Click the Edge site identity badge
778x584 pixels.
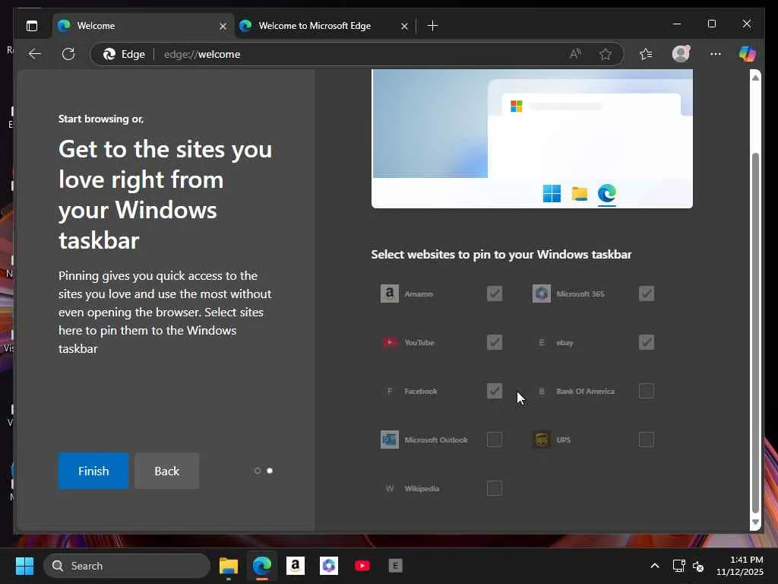(x=124, y=54)
